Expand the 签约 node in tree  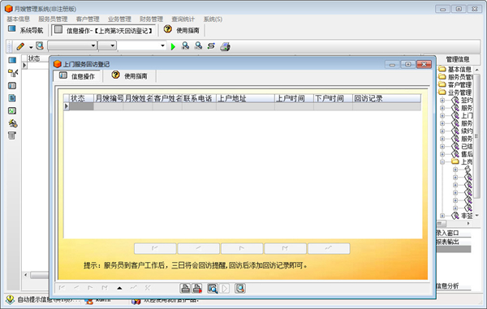pos(442,101)
